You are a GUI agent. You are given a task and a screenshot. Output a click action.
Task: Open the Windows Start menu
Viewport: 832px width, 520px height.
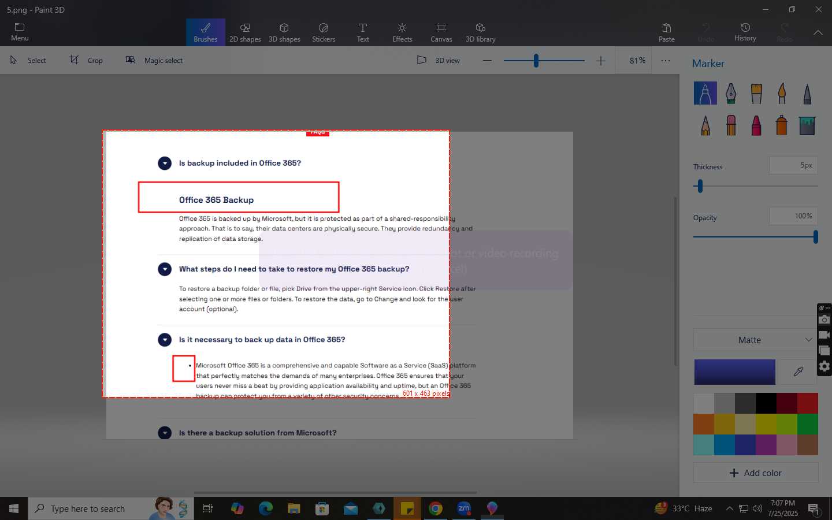[14, 508]
